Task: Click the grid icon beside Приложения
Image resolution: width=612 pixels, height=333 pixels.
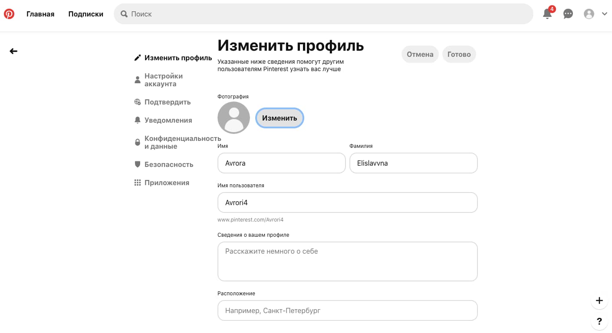Action: click(x=138, y=182)
